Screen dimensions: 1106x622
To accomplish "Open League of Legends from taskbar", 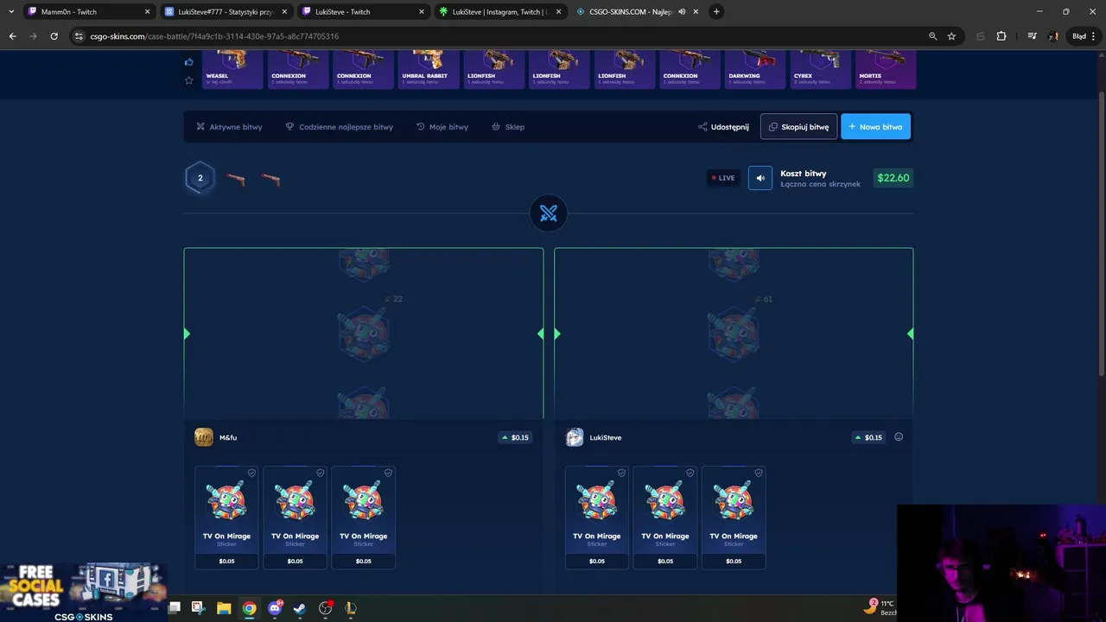I will point(351,608).
